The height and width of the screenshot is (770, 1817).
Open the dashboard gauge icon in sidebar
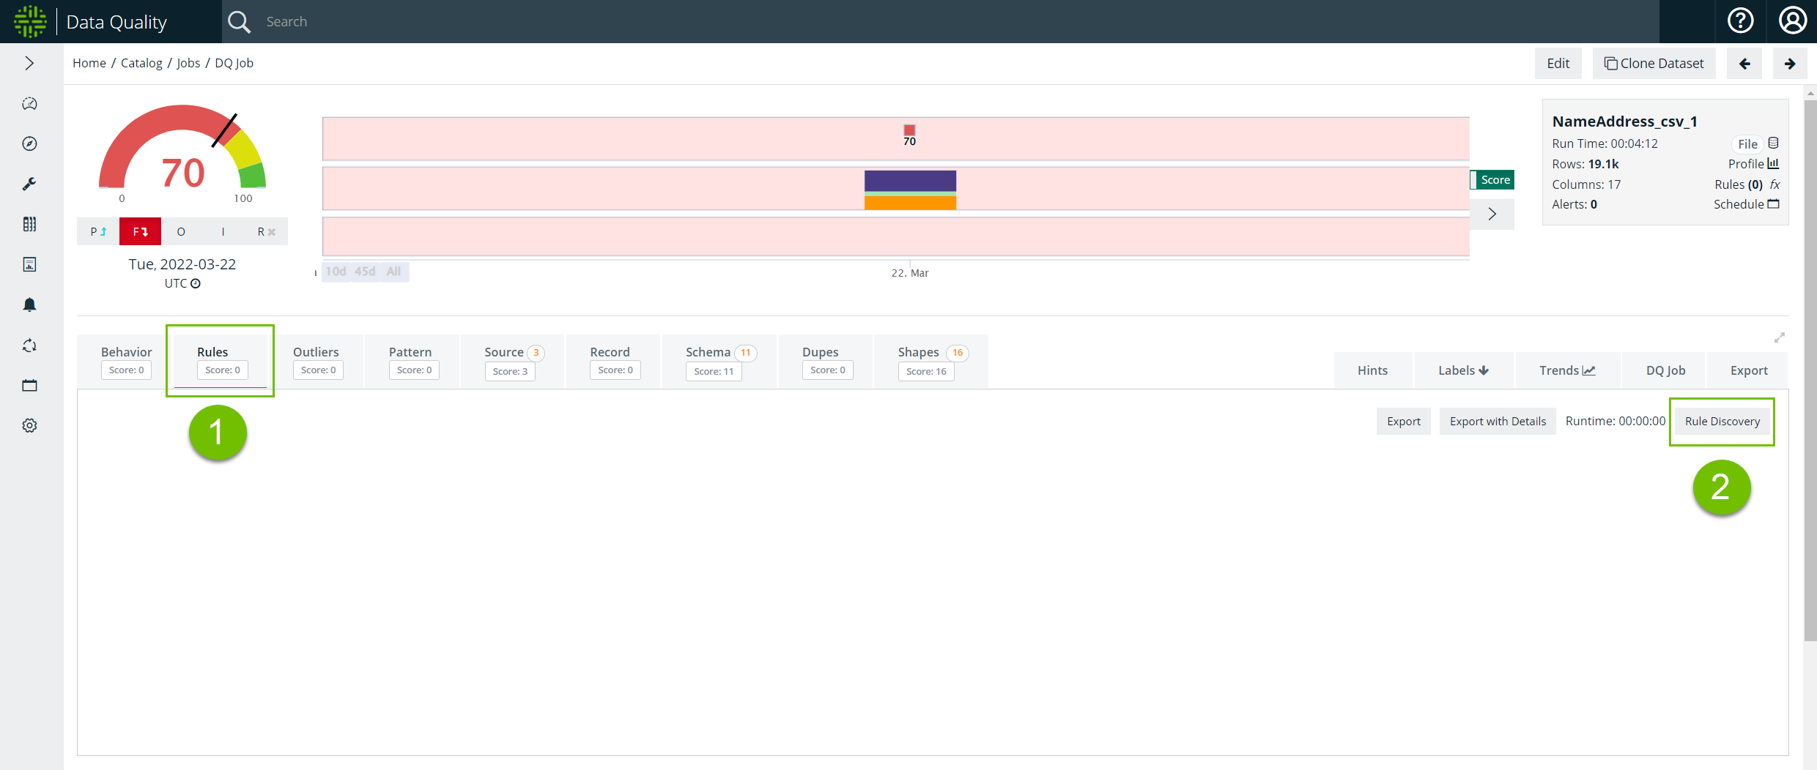click(x=29, y=104)
